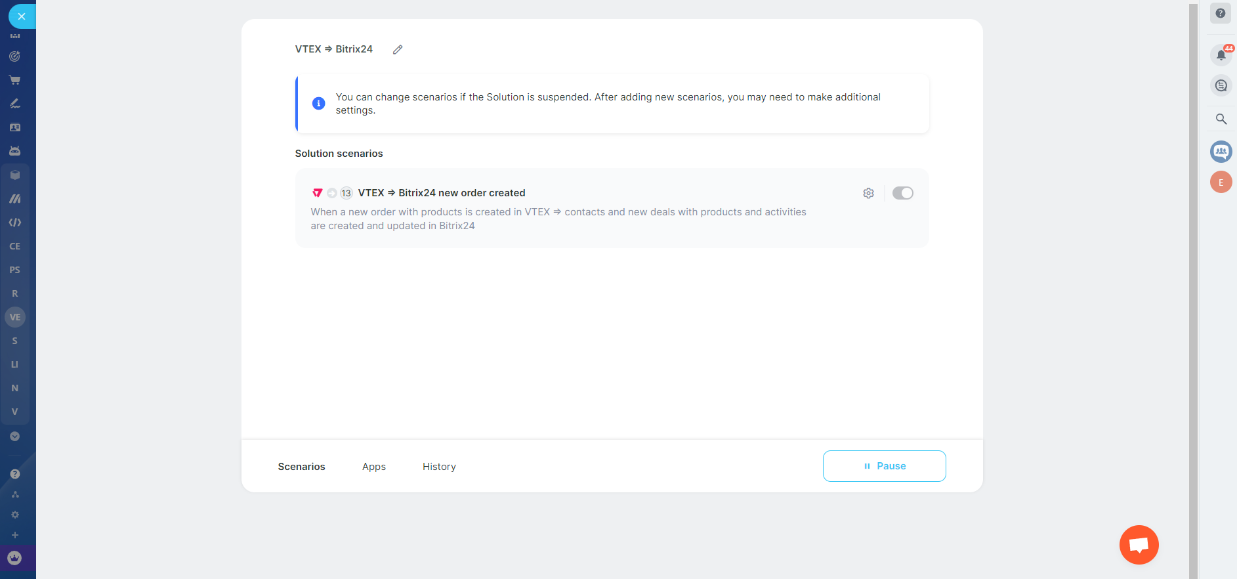Click the robot icon in left sidebar
The width and height of the screenshot is (1237, 579).
tap(14, 151)
